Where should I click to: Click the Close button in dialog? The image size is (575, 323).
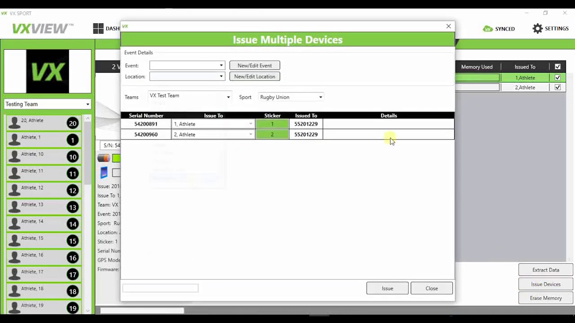click(432, 288)
